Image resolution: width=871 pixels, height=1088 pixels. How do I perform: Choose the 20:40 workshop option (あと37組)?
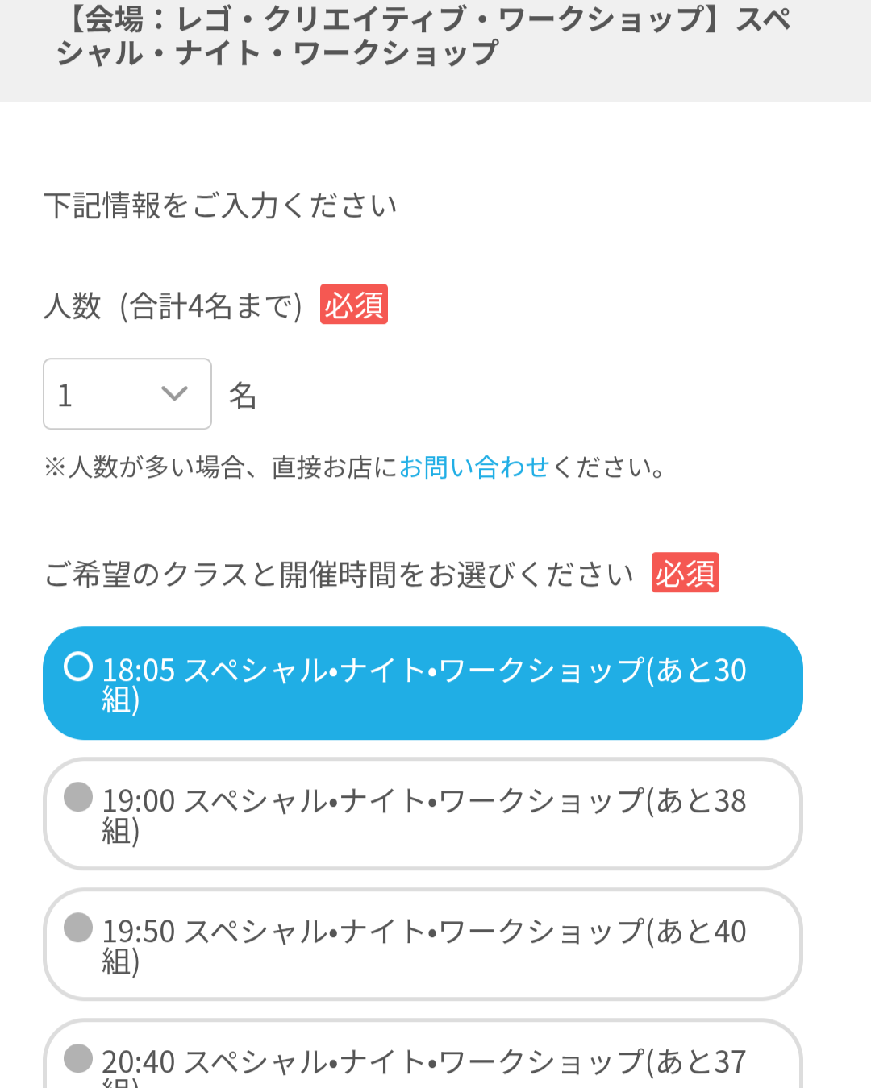point(423,1064)
